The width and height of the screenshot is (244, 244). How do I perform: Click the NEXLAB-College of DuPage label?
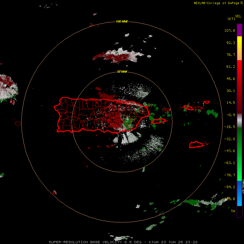click(x=218, y=3)
